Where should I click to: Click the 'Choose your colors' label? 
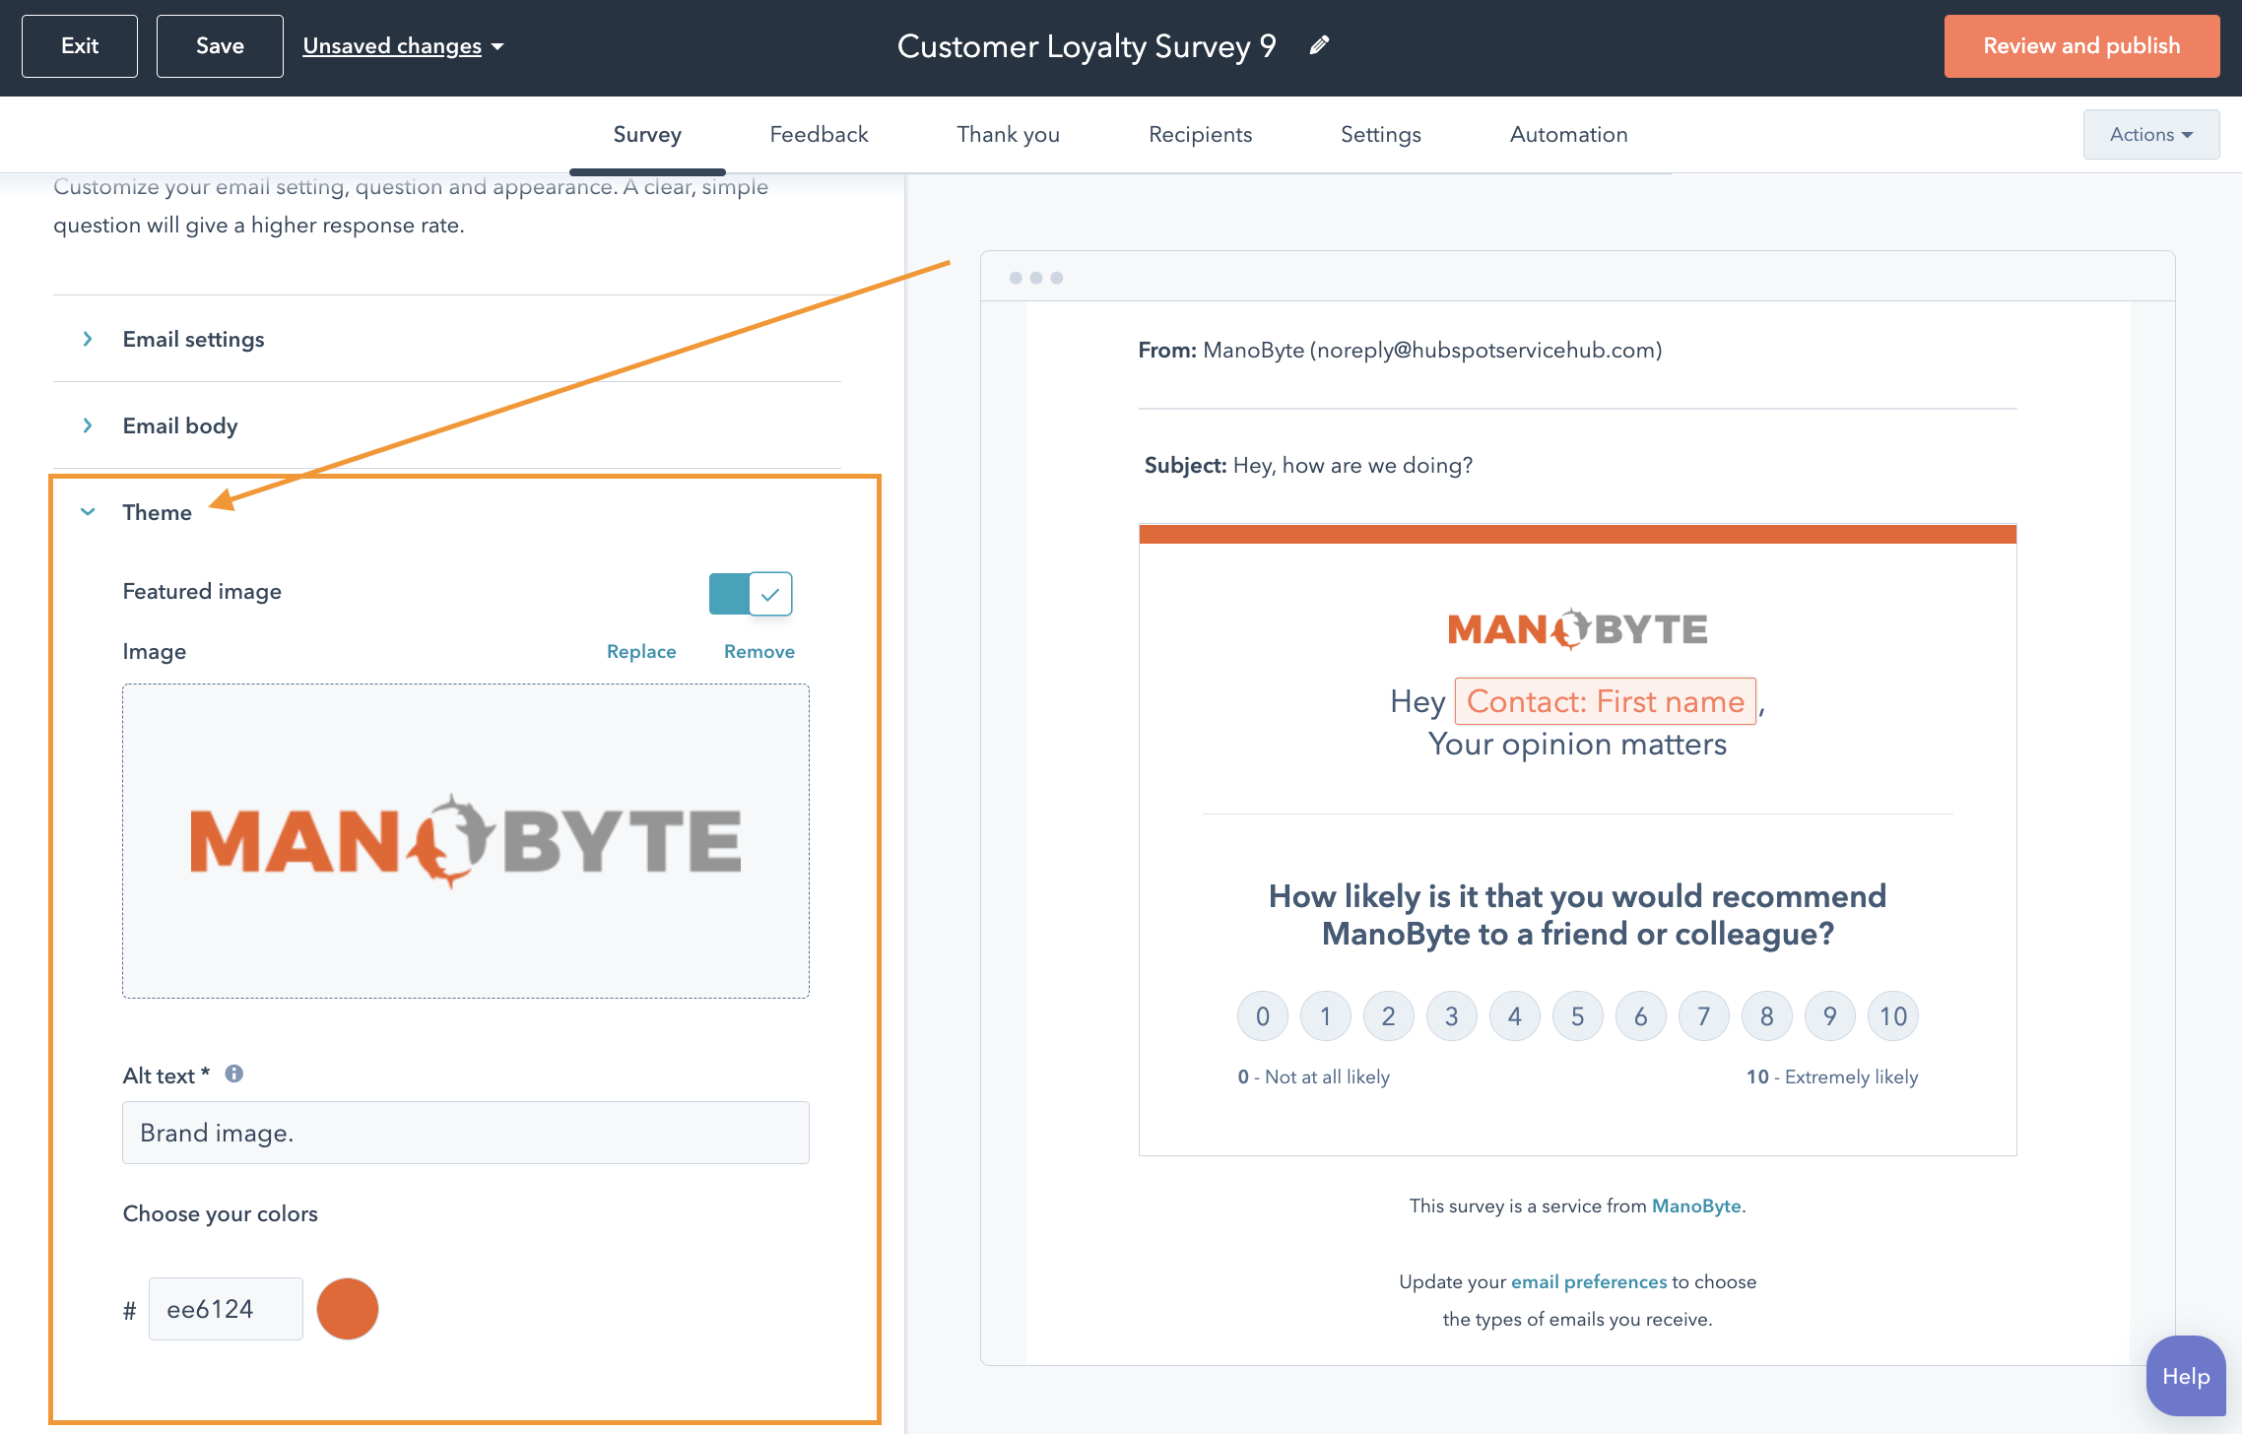221,1213
